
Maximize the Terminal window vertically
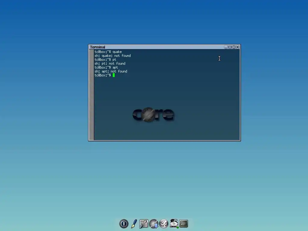point(234,47)
